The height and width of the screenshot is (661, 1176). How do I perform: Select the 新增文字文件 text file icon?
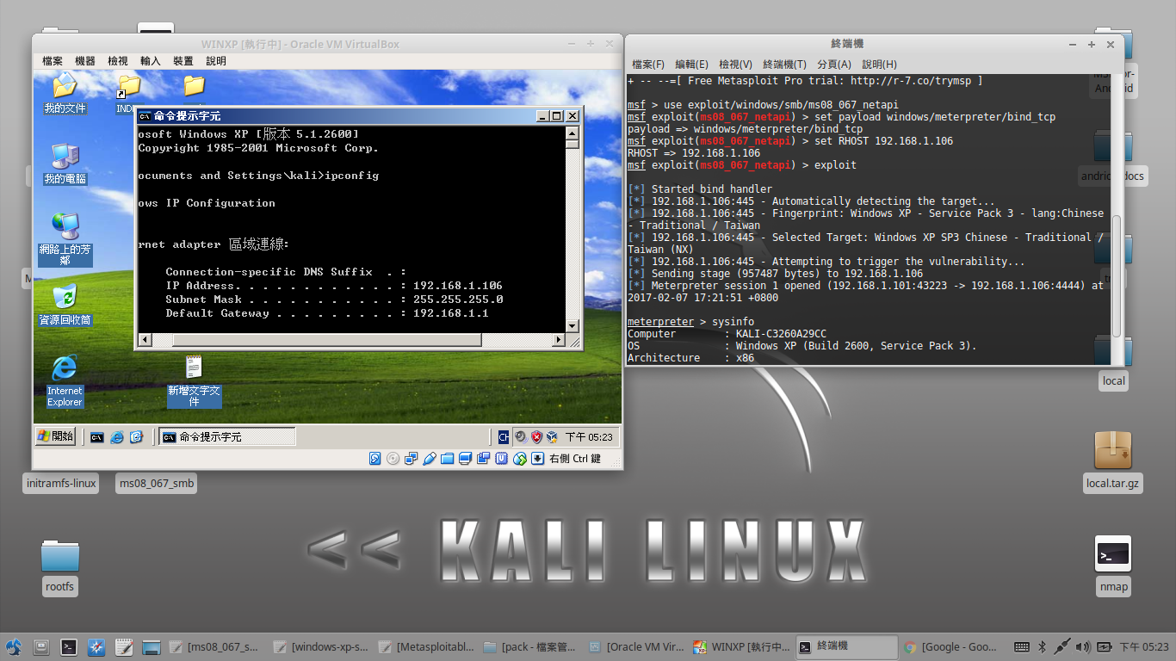194,381
